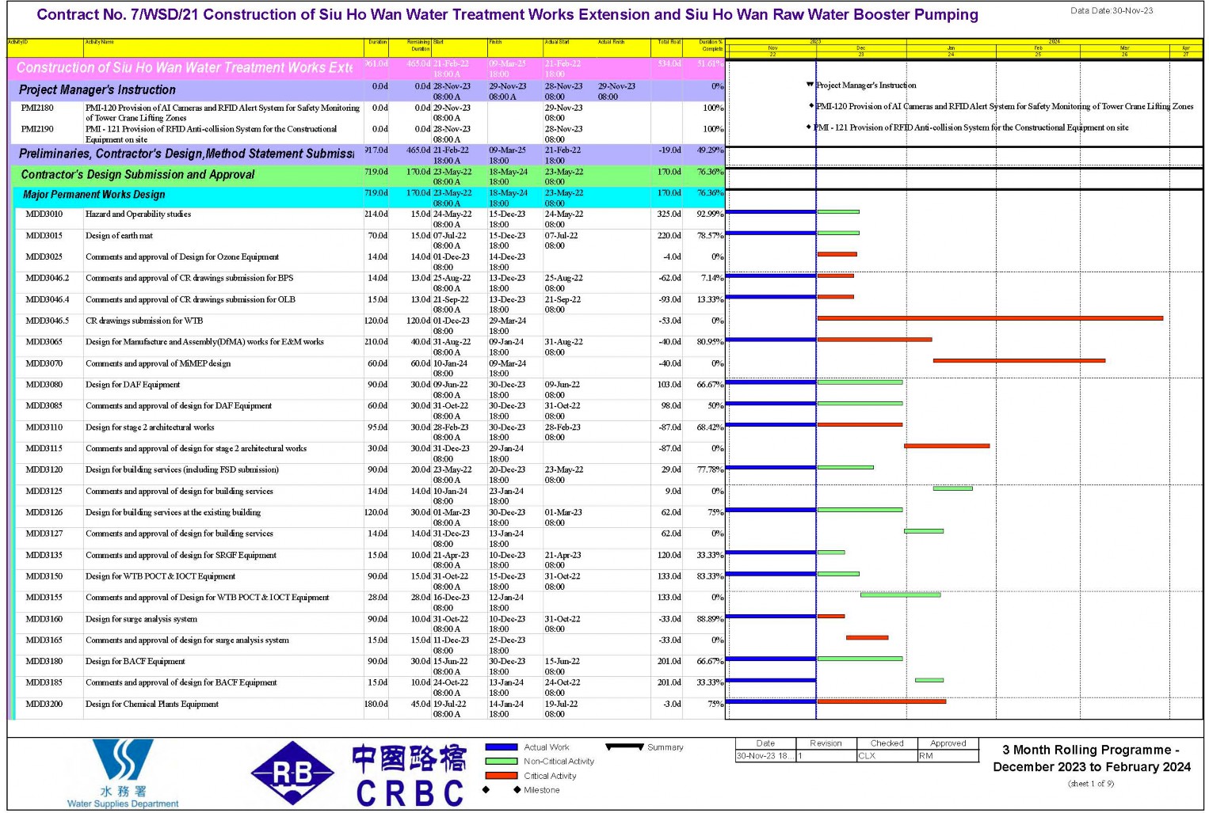Click the Project Manager's Instruction summary marker in the chart
1209x813 pixels.
tap(810, 84)
